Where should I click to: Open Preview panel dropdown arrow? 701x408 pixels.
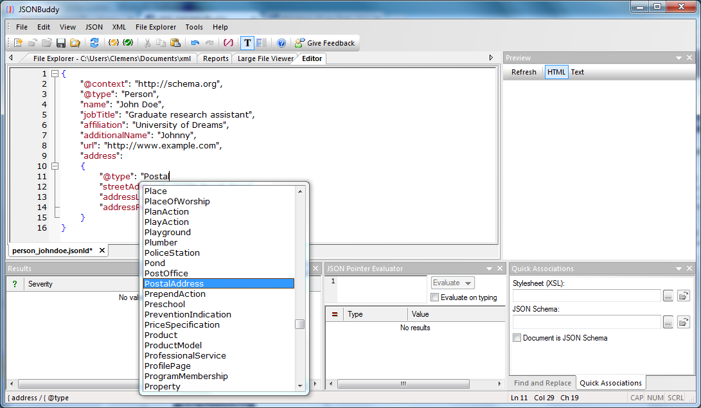point(679,58)
